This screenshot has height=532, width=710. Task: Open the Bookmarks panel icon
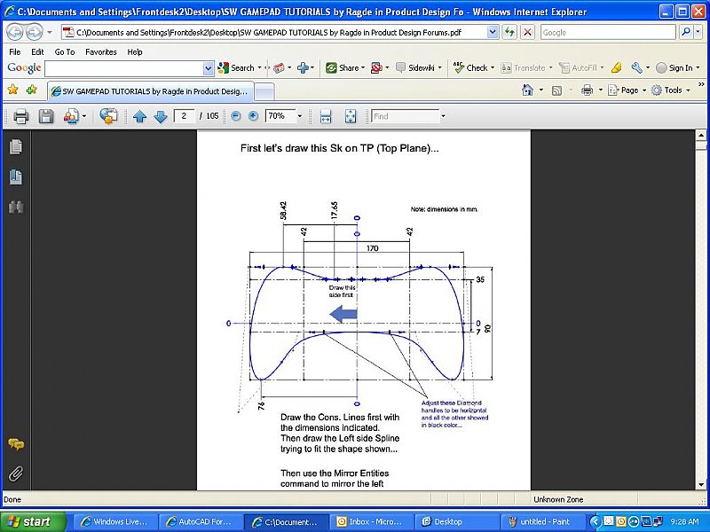16,176
